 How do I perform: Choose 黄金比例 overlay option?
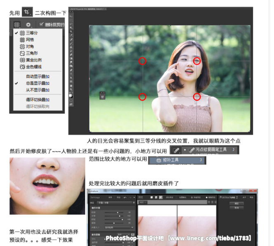(x=38, y=60)
